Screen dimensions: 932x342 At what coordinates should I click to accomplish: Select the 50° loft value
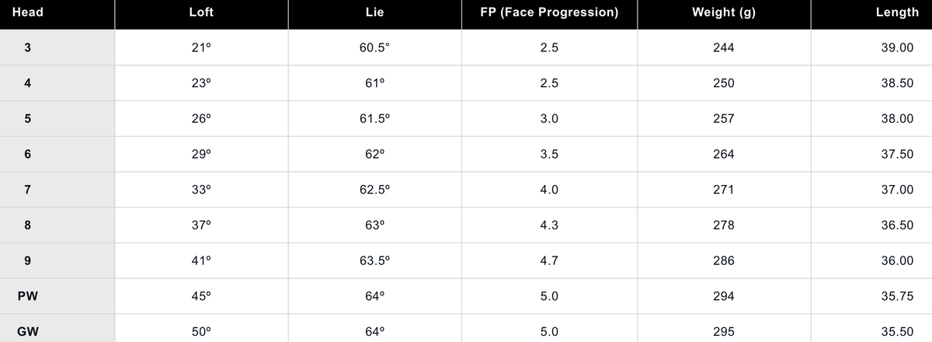(x=201, y=332)
